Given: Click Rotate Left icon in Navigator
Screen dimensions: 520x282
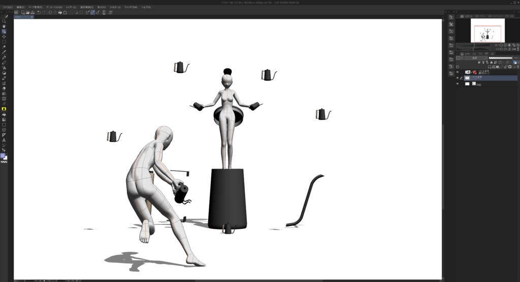Looking at the screenshot, I should point(501,49).
